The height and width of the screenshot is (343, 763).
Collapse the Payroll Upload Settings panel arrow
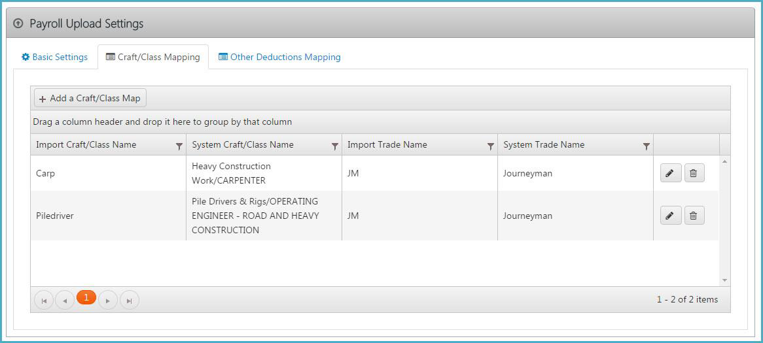pyautogui.click(x=18, y=24)
